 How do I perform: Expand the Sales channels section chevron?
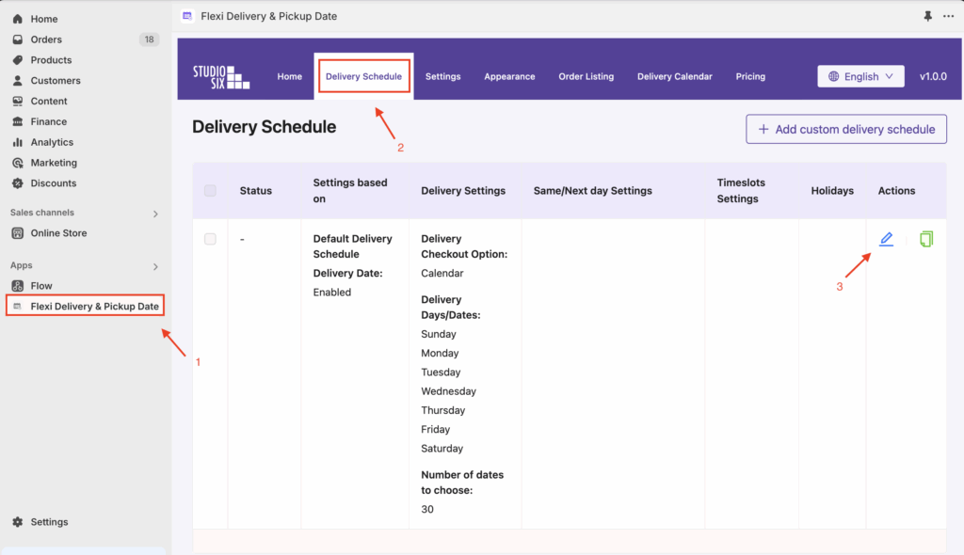coord(155,214)
